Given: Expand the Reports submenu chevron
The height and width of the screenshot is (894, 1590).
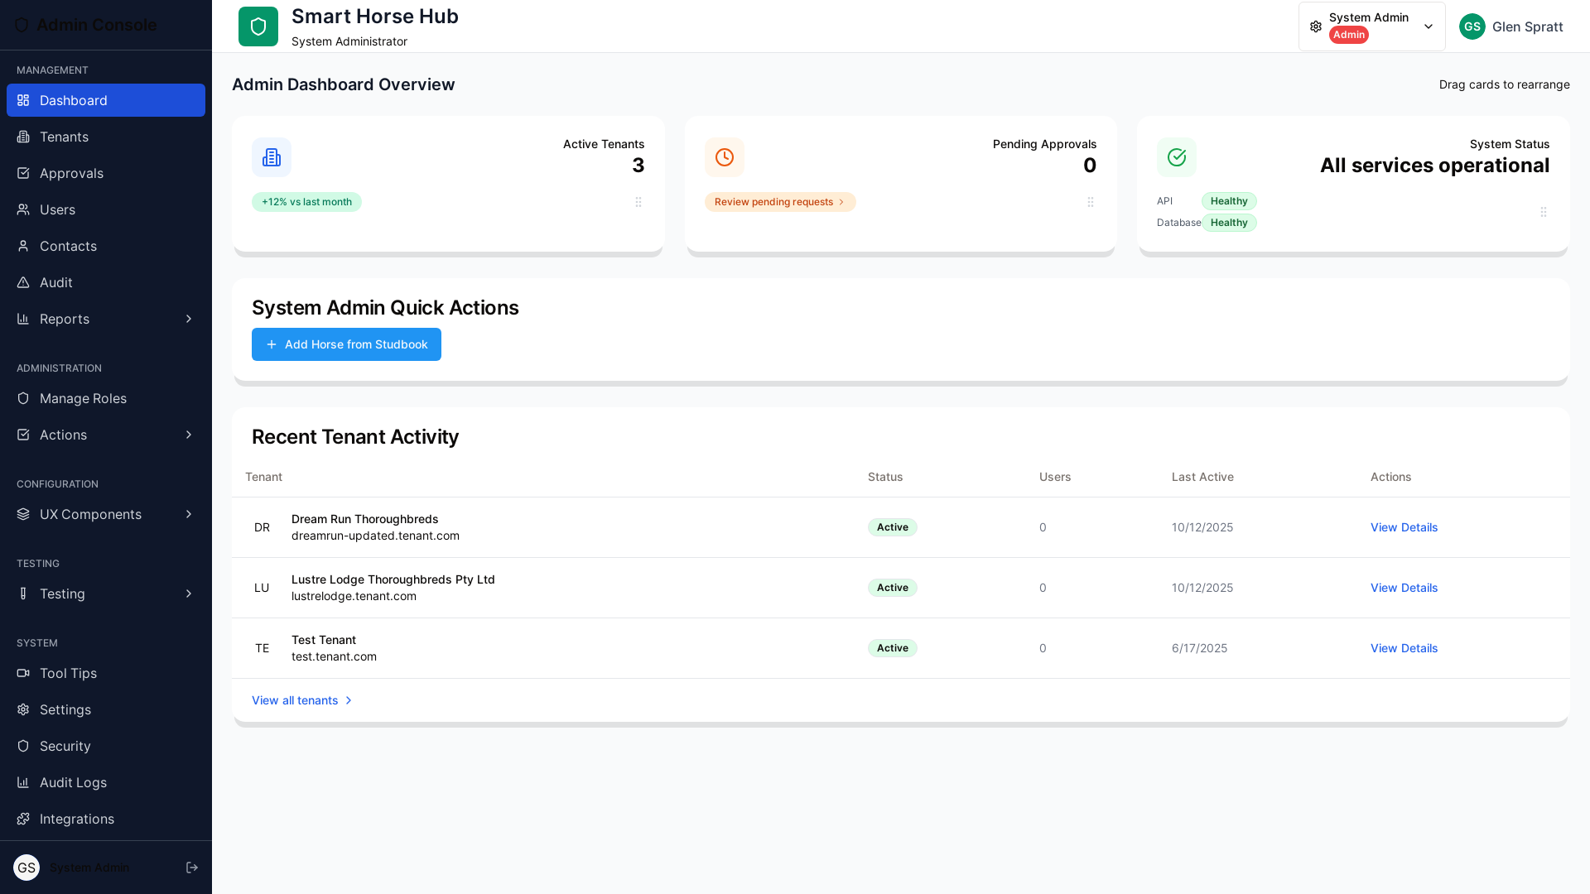Looking at the screenshot, I should click(189, 319).
